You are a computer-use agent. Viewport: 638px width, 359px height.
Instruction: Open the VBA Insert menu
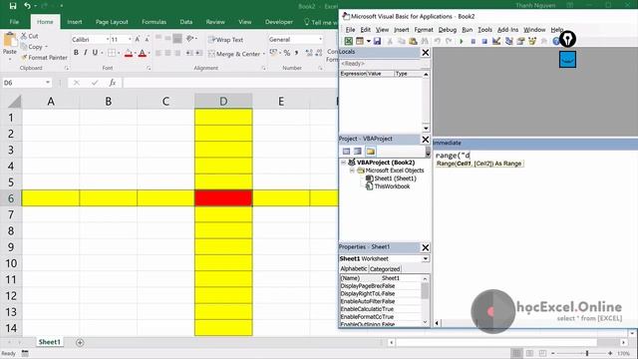pos(401,30)
